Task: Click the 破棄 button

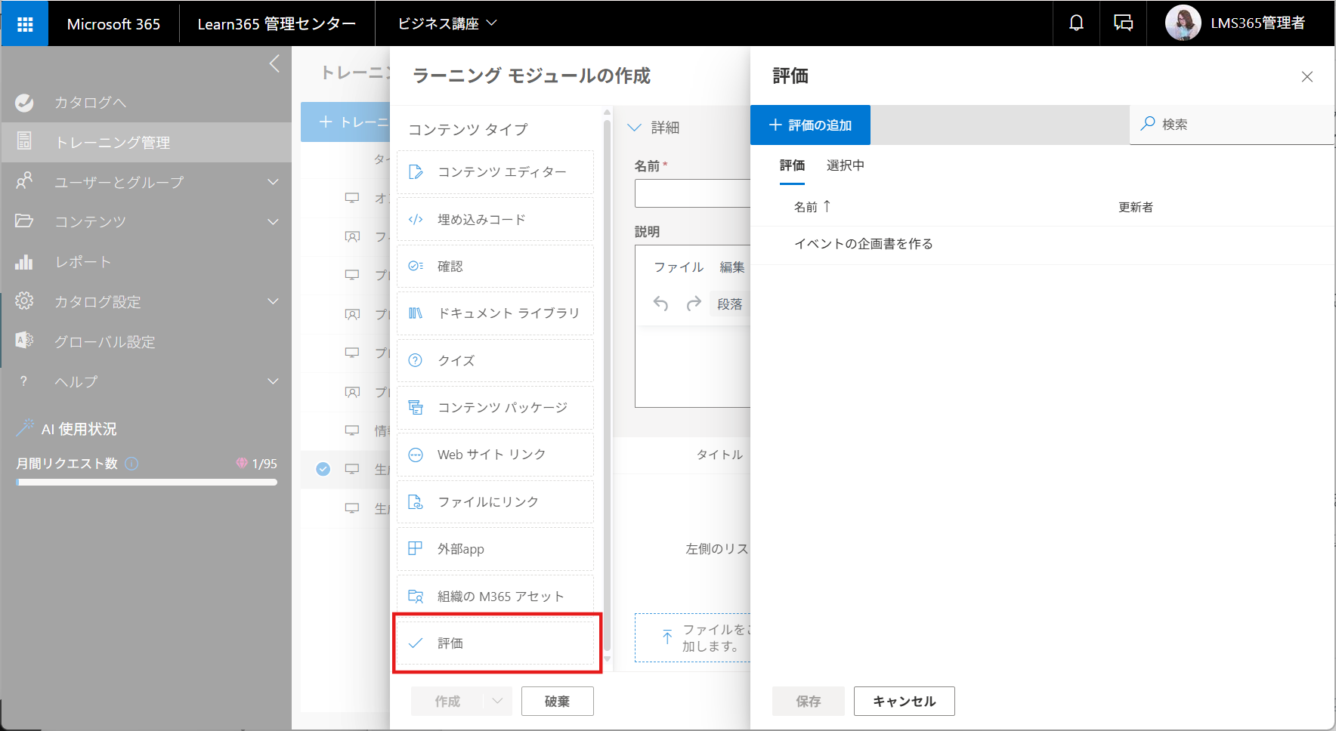Action: pyautogui.click(x=558, y=702)
